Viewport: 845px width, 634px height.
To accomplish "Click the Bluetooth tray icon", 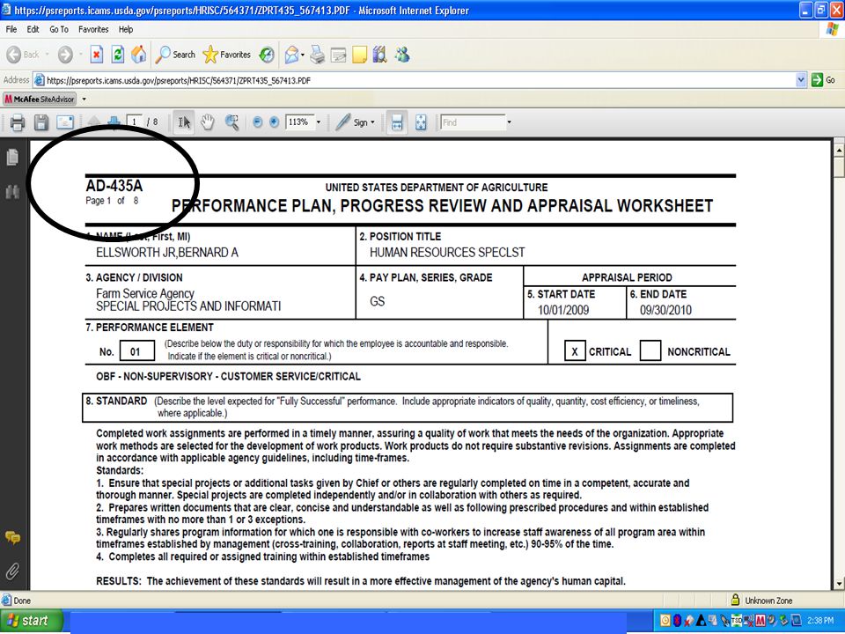I will tap(677, 621).
